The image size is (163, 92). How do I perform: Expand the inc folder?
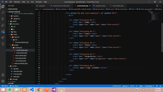click(x=16, y=40)
